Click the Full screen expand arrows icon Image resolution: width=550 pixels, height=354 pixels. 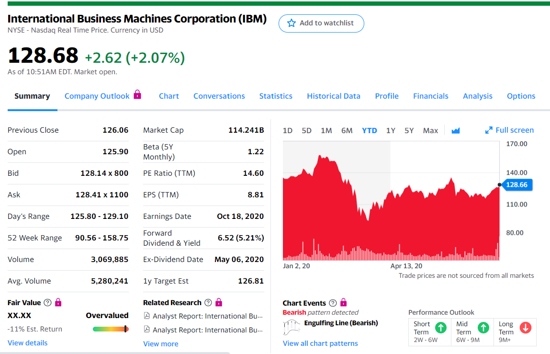489,130
